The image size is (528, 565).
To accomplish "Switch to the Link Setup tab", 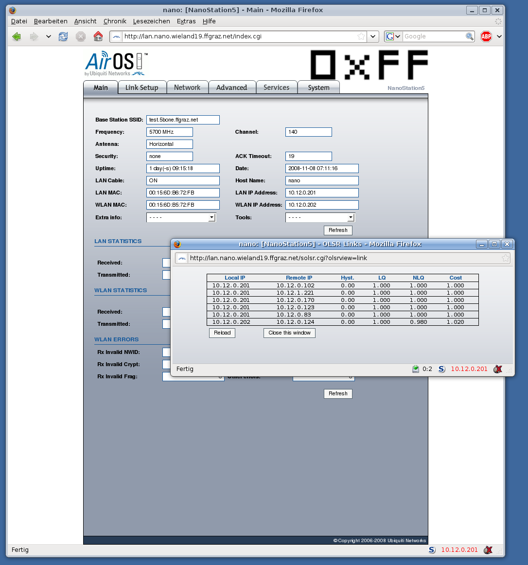I will pyautogui.click(x=141, y=88).
